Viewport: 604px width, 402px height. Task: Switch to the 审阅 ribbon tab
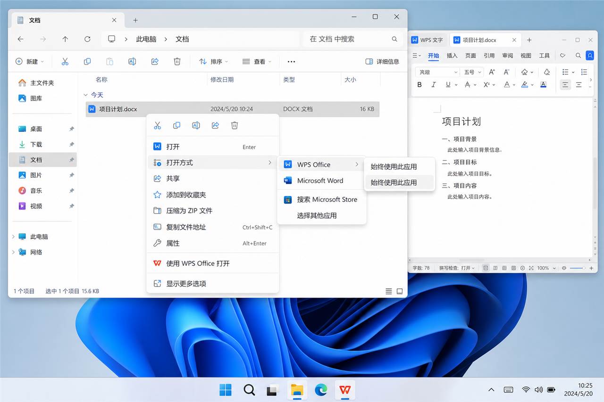(507, 56)
